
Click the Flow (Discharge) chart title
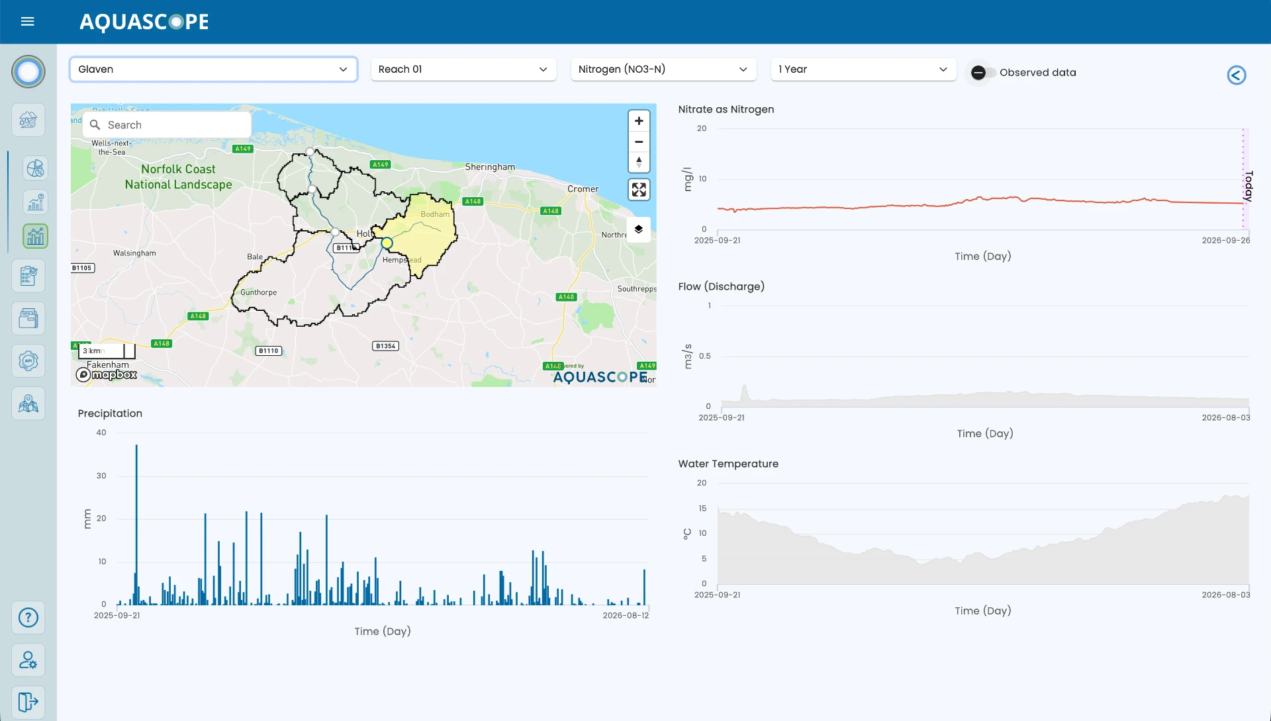click(721, 286)
